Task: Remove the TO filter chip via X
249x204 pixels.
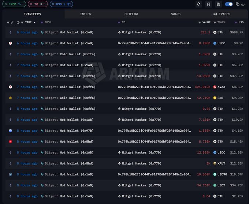Action: [31, 4]
